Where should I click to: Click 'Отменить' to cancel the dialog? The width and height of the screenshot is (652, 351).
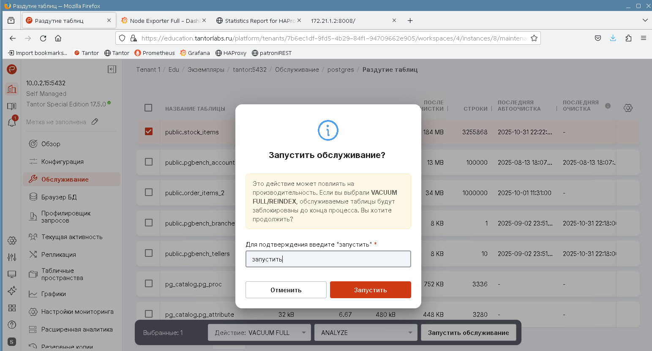coord(286,290)
